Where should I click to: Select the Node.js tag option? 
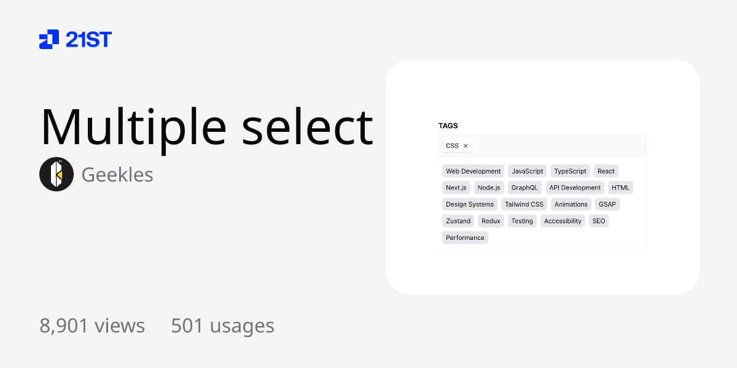tap(489, 188)
